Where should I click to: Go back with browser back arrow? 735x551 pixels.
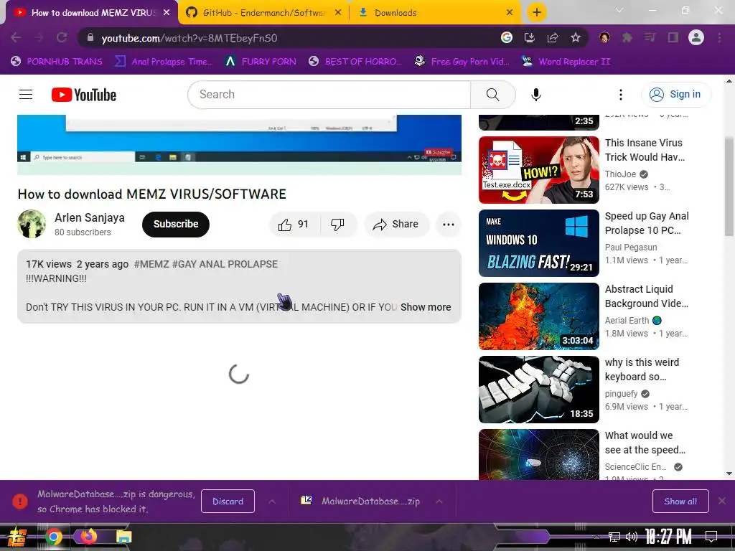point(16,37)
